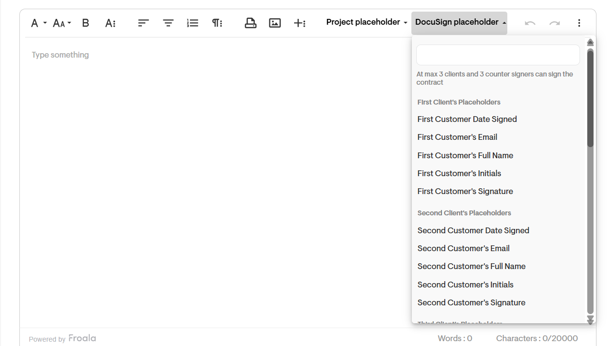
Task: Click the Second Client's Placeholders heading
Action: [x=464, y=213]
